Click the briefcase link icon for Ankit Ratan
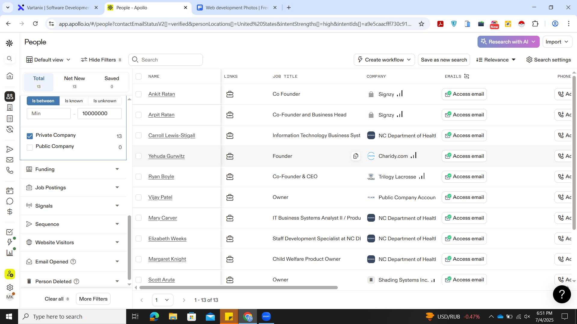The image size is (577, 324). (230, 94)
